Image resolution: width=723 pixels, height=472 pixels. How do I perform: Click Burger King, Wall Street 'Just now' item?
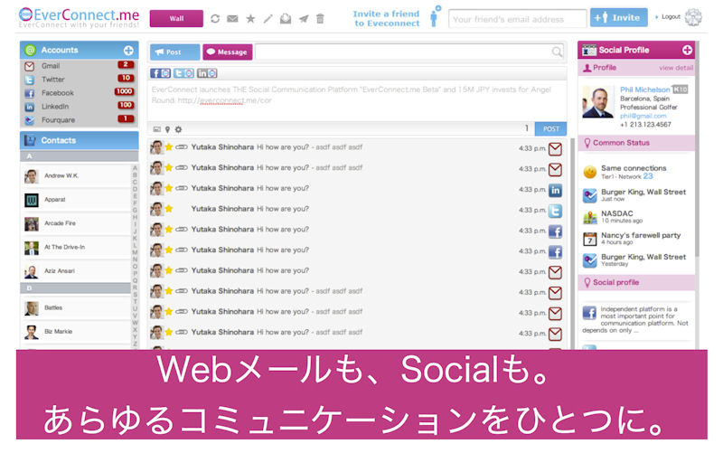coord(636,194)
